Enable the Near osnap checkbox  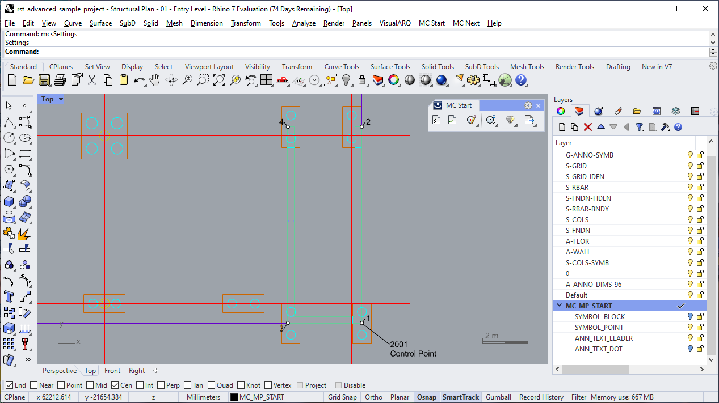point(33,385)
